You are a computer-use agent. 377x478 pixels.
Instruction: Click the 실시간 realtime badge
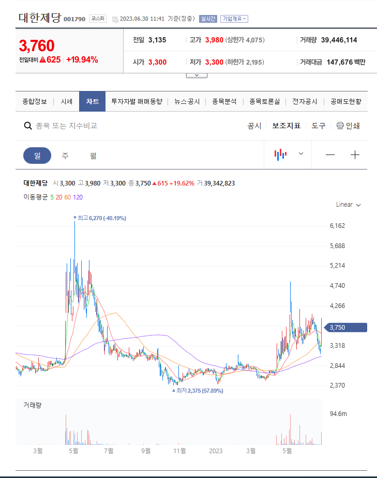click(x=208, y=19)
